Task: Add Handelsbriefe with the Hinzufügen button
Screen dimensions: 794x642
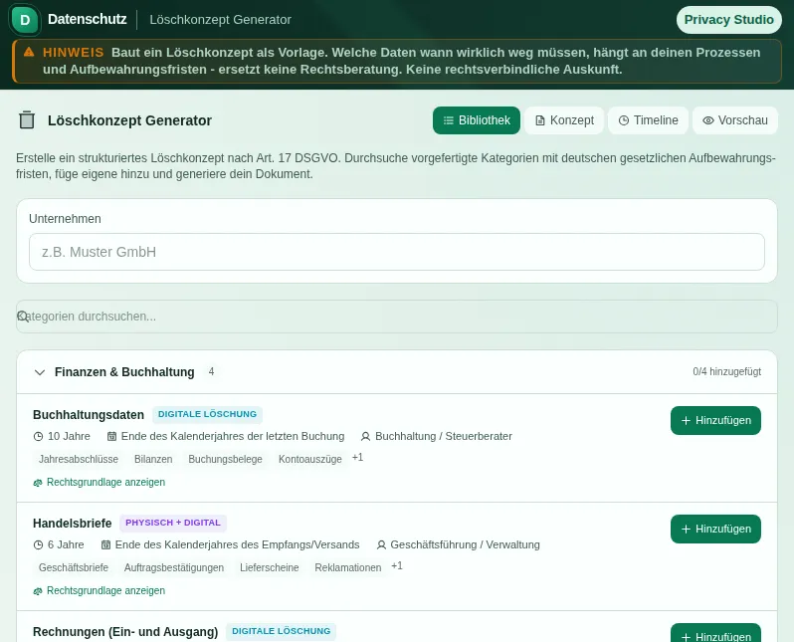Action: tap(715, 529)
